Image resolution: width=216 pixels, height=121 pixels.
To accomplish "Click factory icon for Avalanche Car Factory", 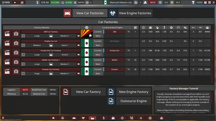I will (x=7, y=52).
